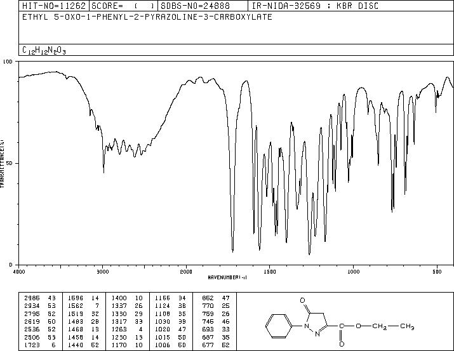Screen dimensions: 454x351
Task: Select the 1330 peak table entry
Action: pos(127,314)
